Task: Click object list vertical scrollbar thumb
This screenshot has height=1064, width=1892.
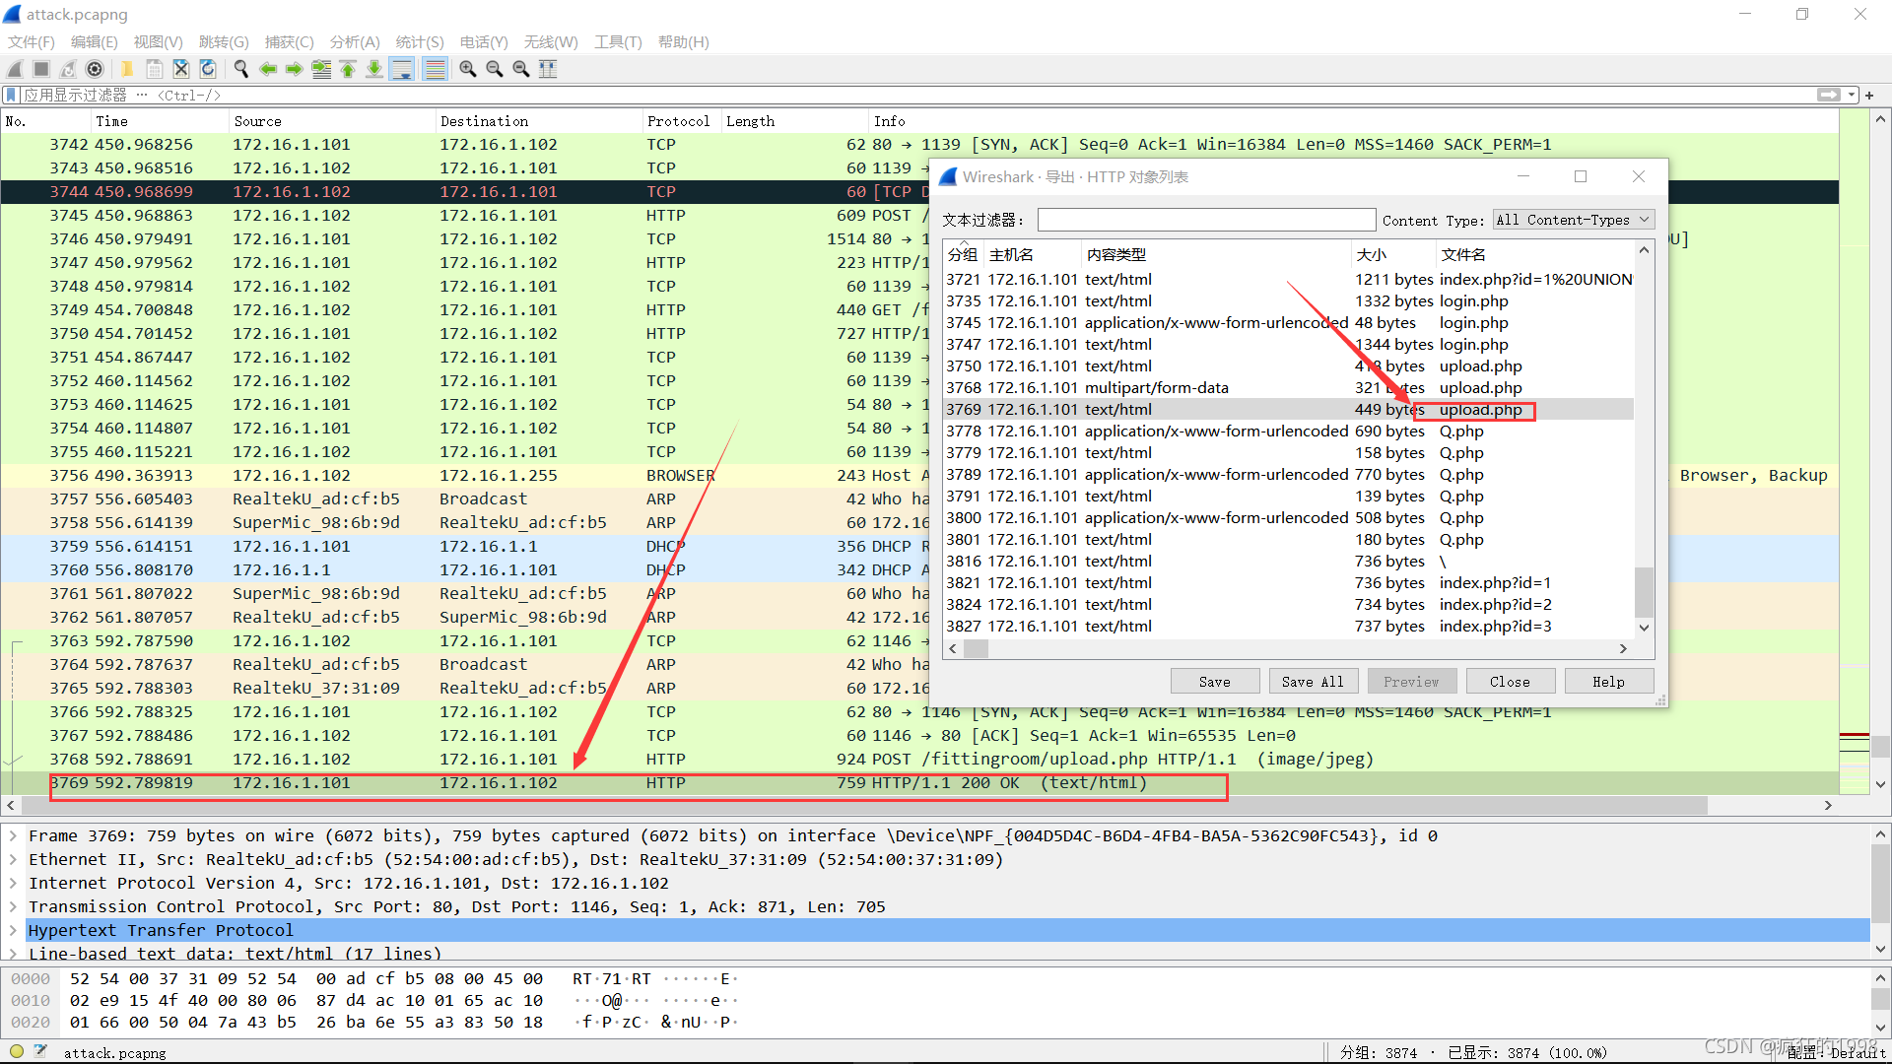Action: pos(1644,591)
